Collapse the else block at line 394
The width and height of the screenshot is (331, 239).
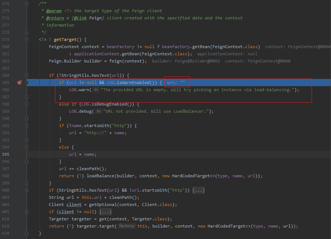click(x=26, y=147)
